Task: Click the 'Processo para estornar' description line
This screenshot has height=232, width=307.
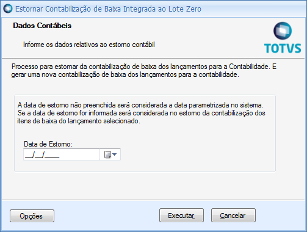Action: [x=144, y=67]
